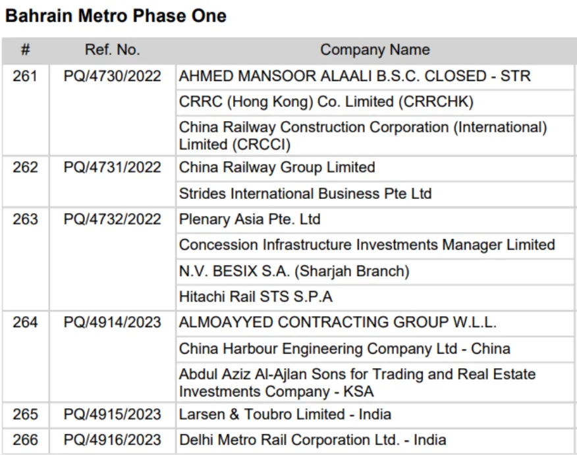Select Delhi Metro Rail Corporation entry
This screenshot has height=455, width=577.
point(312,440)
